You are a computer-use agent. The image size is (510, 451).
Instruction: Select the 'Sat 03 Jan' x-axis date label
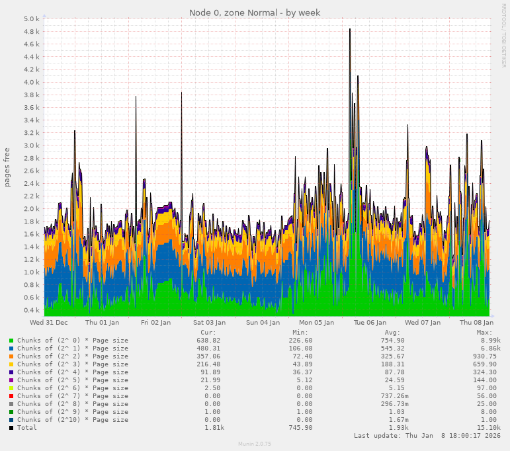click(209, 323)
